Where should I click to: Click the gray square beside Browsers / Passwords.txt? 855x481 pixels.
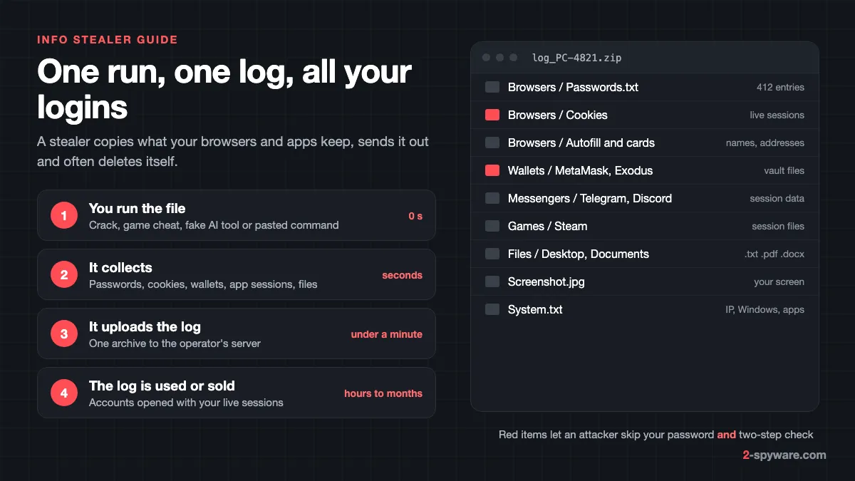pyautogui.click(x=492, y=87)
